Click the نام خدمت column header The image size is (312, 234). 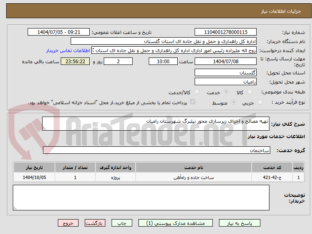click(194, 167)
